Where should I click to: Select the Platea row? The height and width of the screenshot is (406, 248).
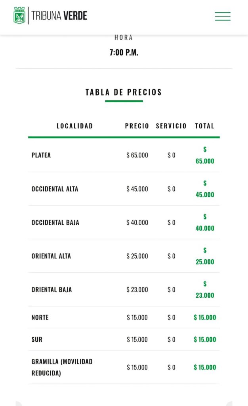tap(124, 155)
